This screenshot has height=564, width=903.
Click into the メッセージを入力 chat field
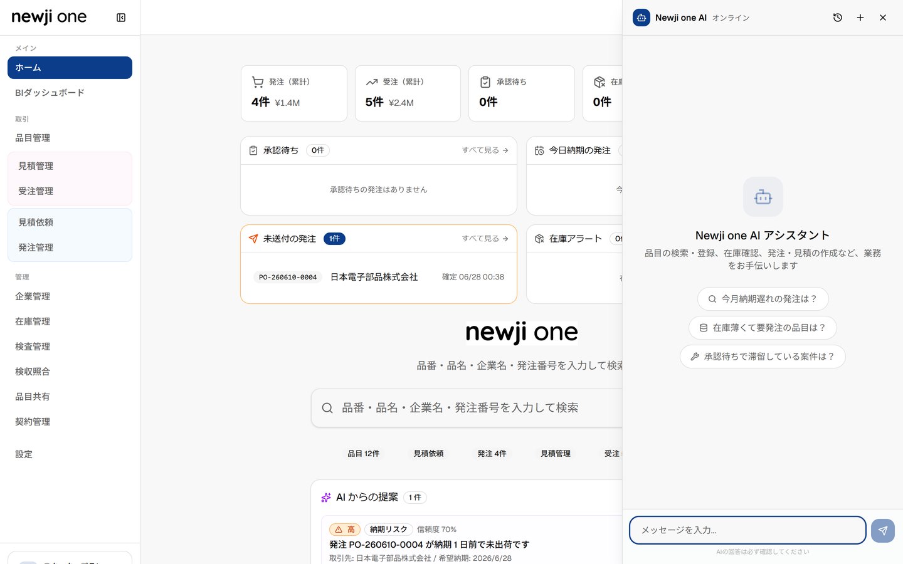747,530
